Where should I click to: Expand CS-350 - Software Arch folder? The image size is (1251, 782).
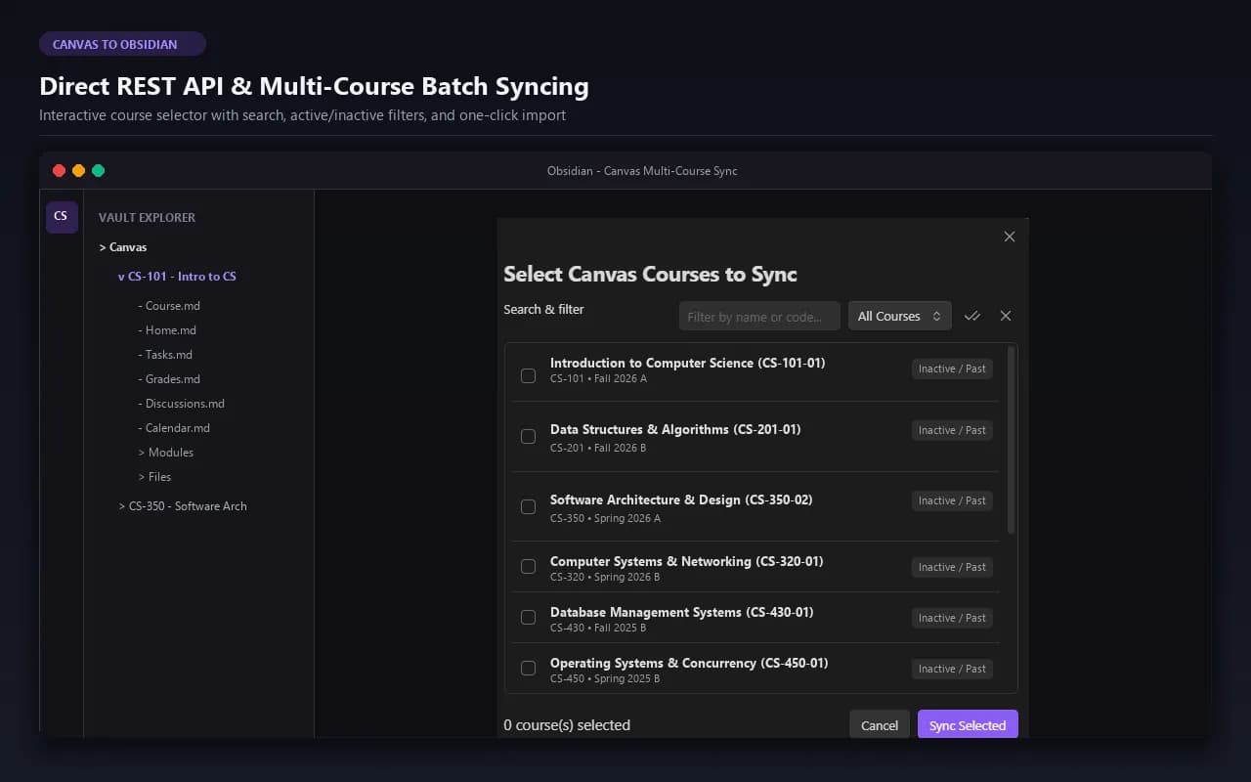[x=183, y=506]
